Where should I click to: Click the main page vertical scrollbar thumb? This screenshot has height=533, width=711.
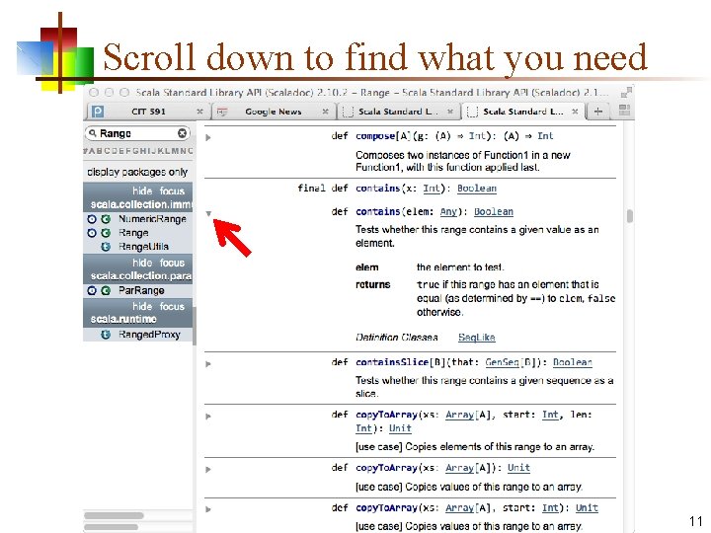click(x=629, y=216)
